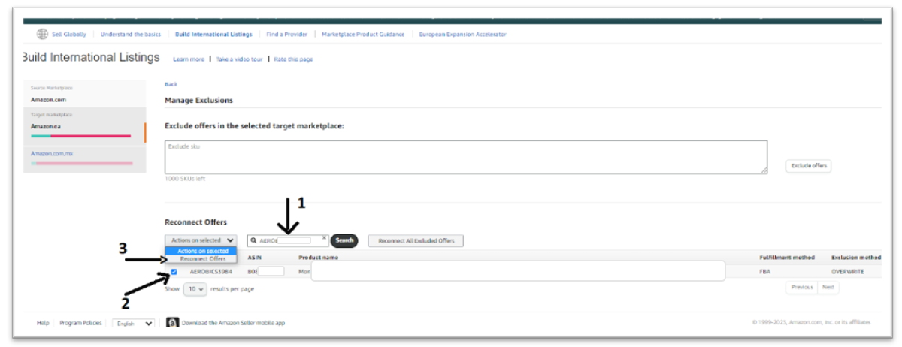The image size is (902, 347).
Task: Open the Sell Globally tab
Action: point(69,35)
